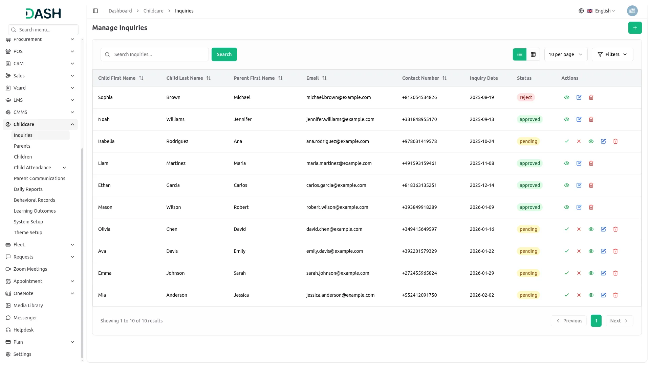
Task: Open the 10 per page dropdown
Action: point(565,54)
